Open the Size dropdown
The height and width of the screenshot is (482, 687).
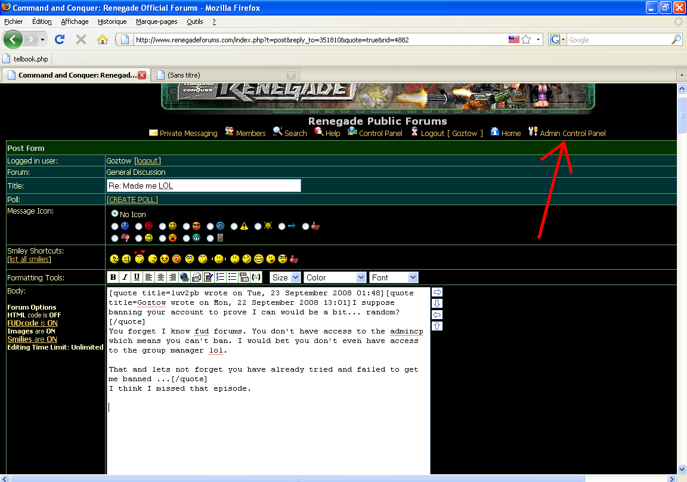[x=285, y=277]
